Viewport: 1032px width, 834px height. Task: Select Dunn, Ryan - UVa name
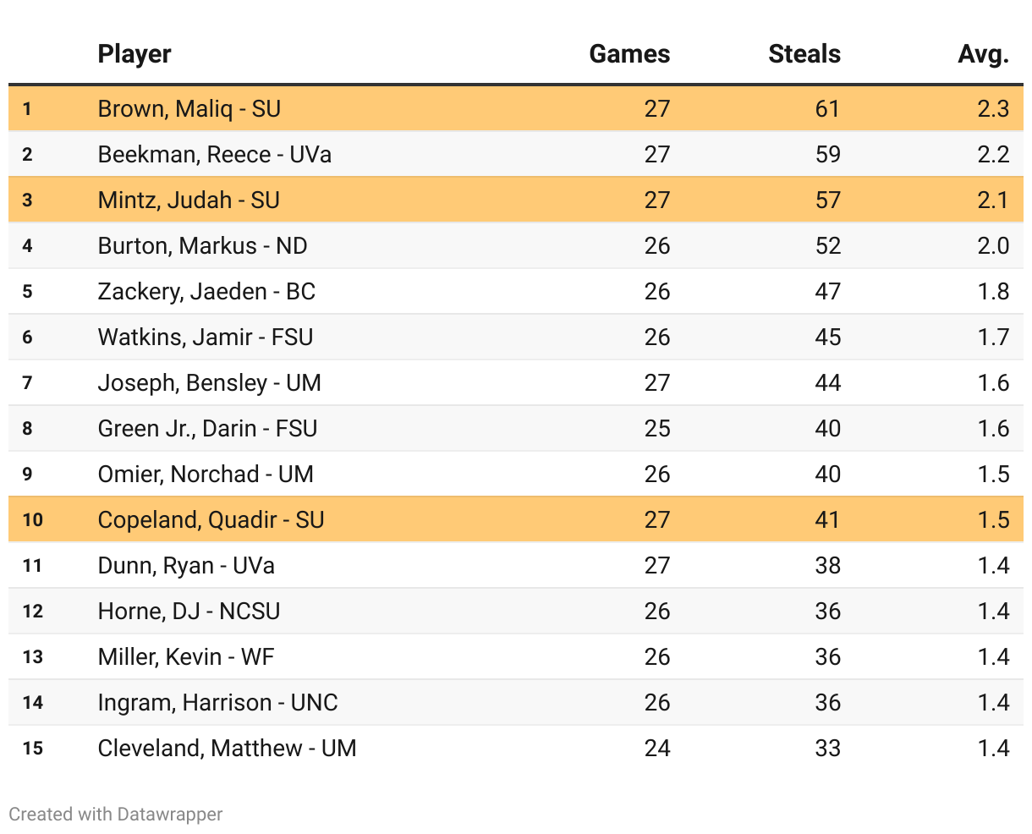(186, 566)
